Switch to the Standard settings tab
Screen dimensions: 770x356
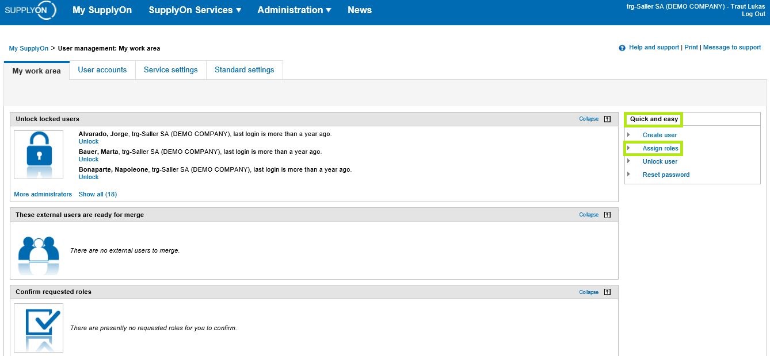245,70
